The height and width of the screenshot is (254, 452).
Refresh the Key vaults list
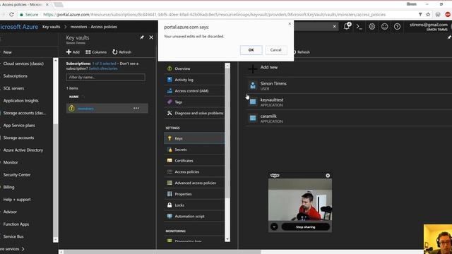[122, 52]
